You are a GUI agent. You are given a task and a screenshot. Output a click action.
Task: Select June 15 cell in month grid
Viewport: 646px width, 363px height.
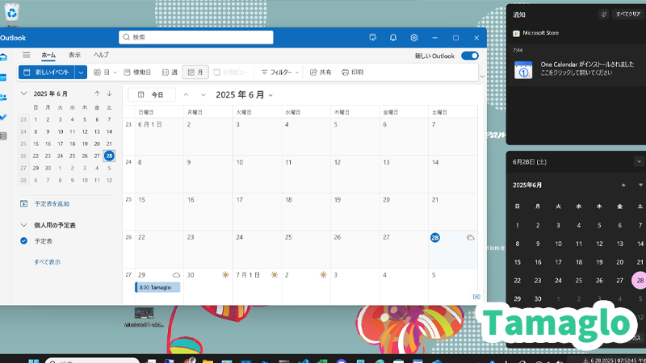point(159,211)
